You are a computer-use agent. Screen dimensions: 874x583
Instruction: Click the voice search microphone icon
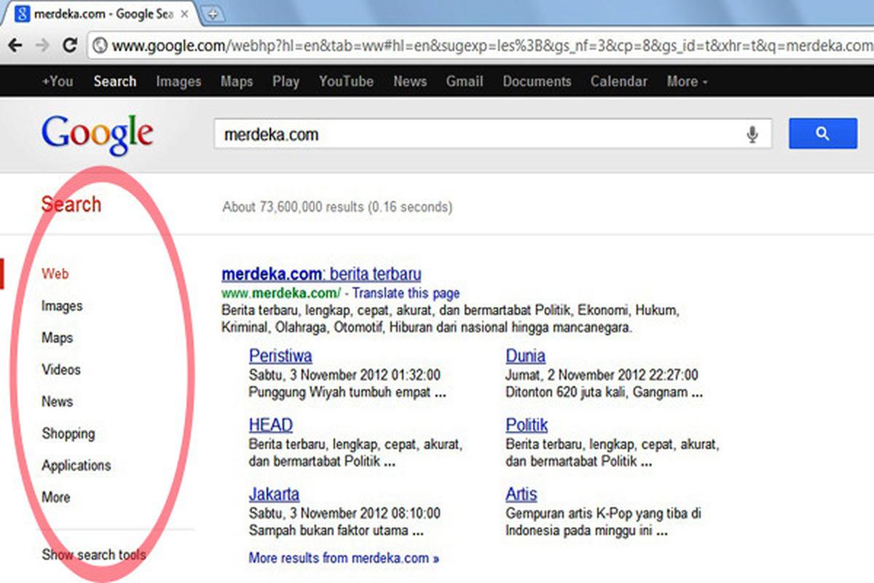[752, 135]
